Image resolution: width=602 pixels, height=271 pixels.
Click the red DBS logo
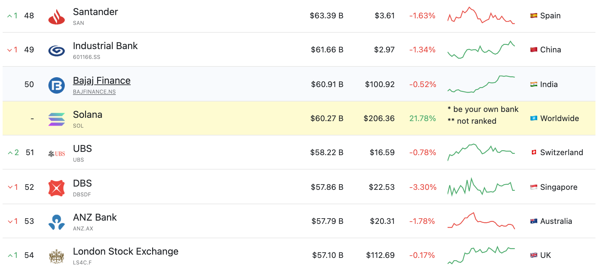click(x=57, y=188)
